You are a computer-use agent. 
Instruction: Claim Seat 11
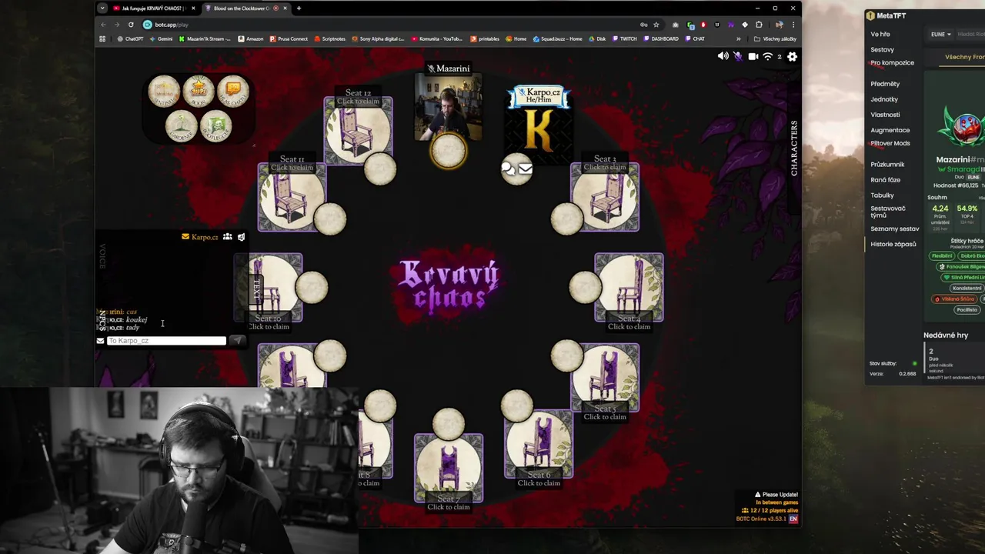click(292, 195)
